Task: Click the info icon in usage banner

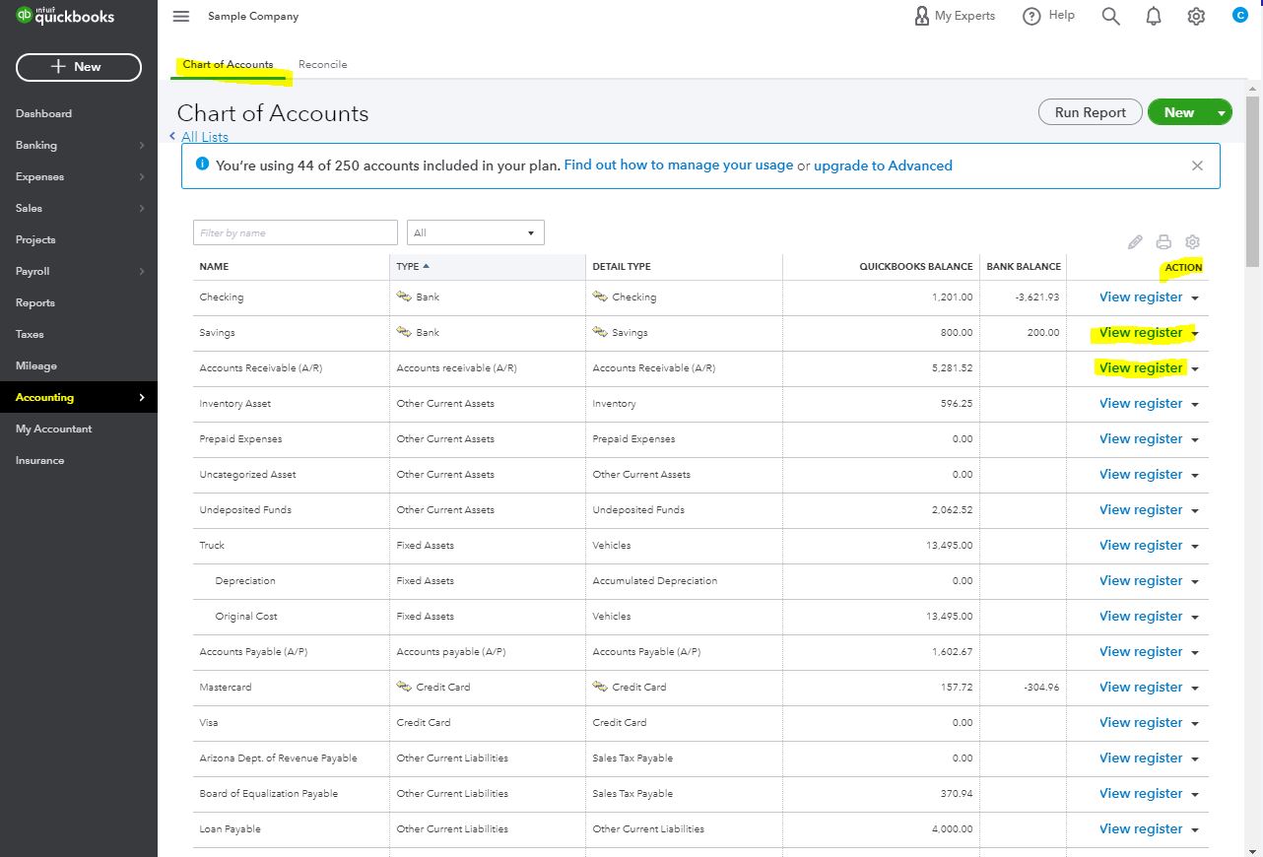Action: 202,165
